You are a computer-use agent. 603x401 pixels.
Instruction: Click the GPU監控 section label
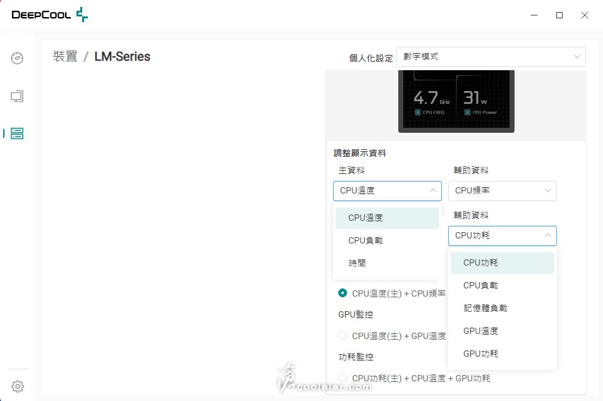[356, 314]
